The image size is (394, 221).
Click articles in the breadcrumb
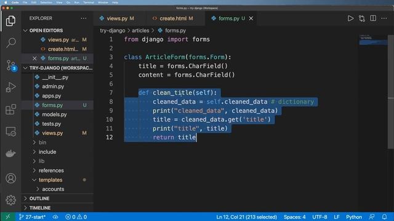140,31
